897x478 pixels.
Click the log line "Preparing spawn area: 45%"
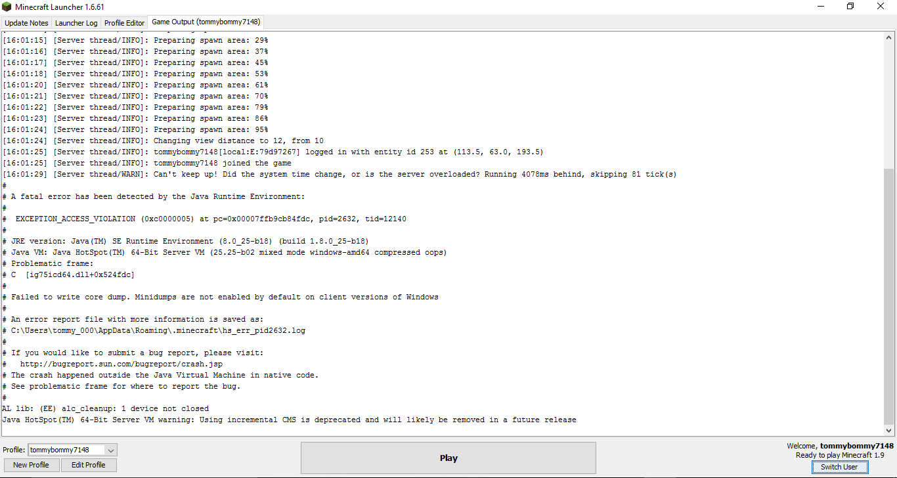coord(135,62)
